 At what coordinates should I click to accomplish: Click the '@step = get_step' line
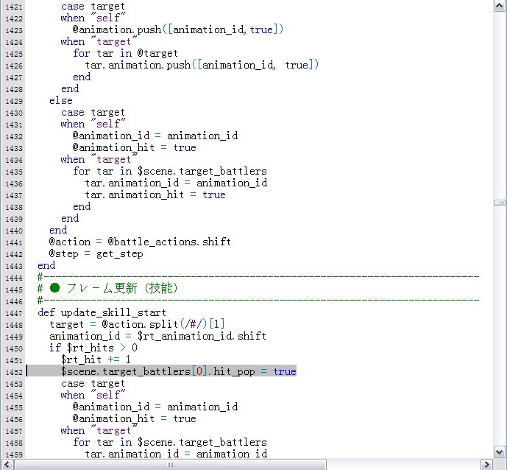96,253
